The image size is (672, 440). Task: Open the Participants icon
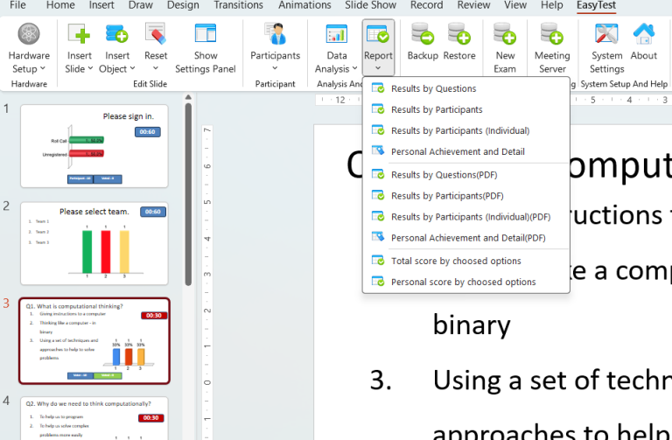click(x=275, y=34)
